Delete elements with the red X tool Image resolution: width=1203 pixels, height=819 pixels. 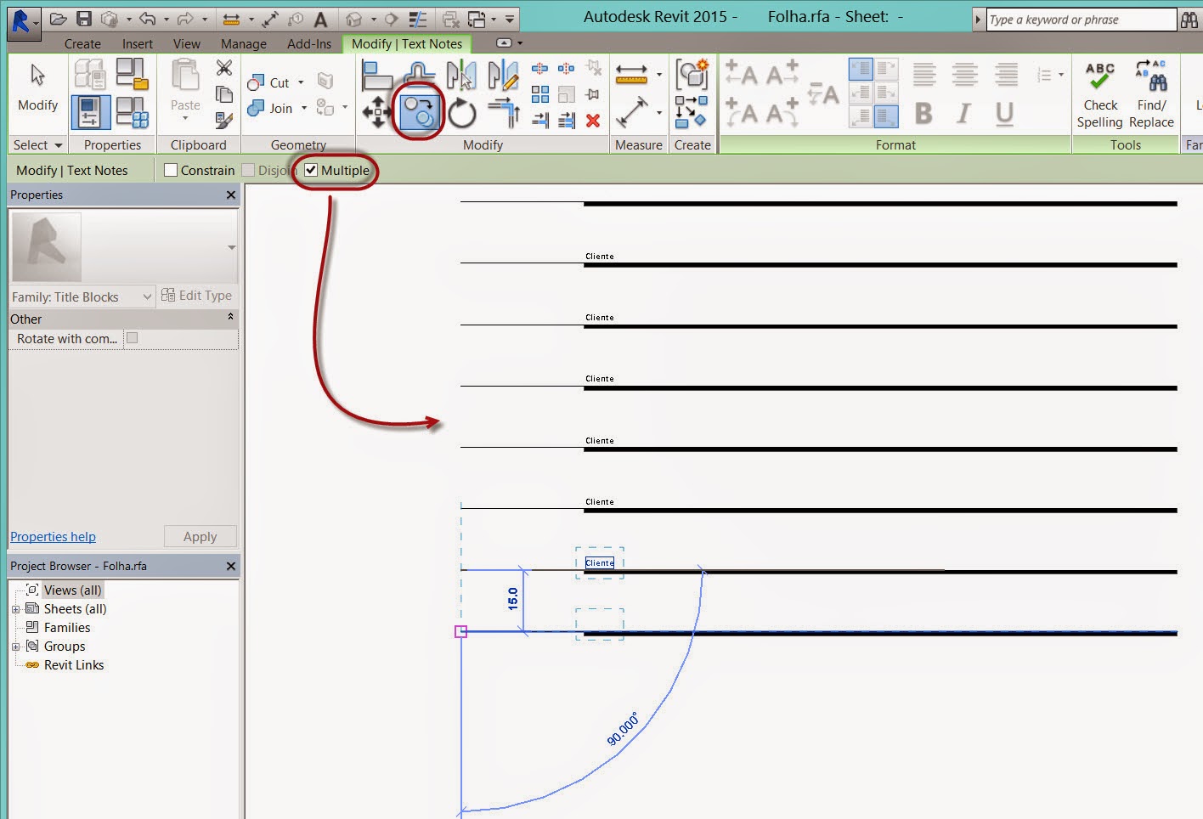pos(593,121)
